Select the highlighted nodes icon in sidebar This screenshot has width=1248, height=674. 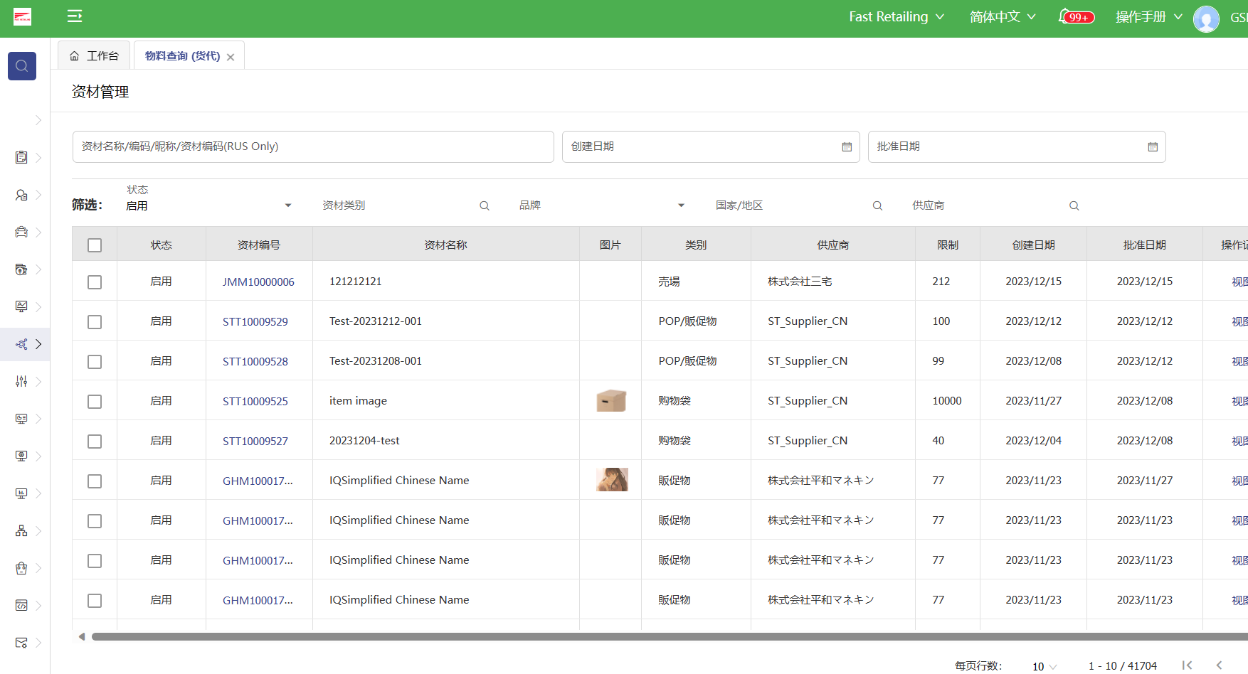click(21, 344)
